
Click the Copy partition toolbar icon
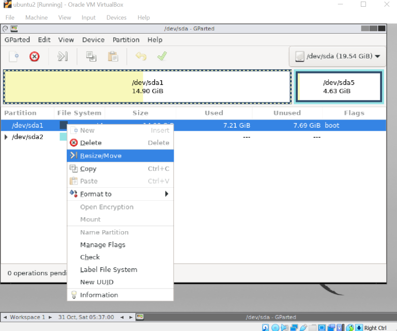coord(91,56)
